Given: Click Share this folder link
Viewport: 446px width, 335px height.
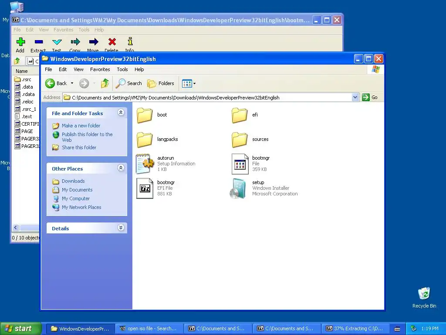Looking at the screenshot, I should 79,147.
